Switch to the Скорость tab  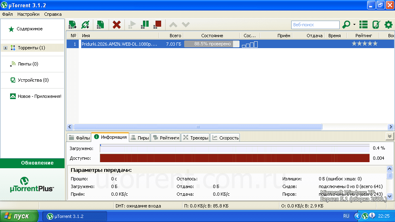[x=225, y=138]
